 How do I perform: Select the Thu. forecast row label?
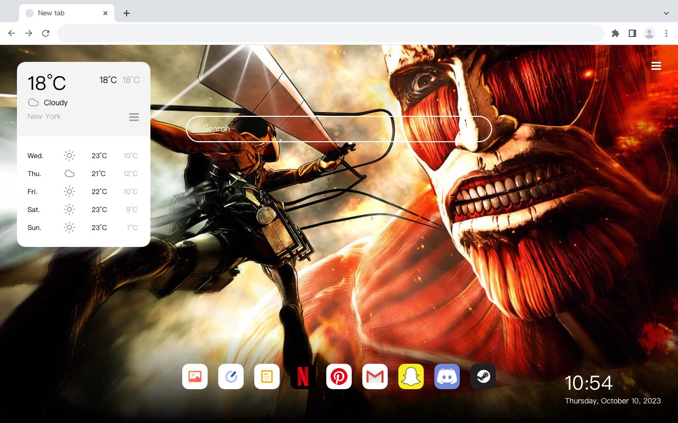click(x=34, y=174)
